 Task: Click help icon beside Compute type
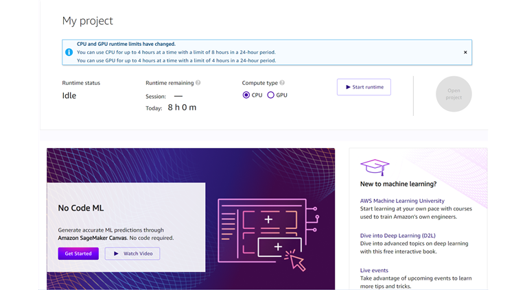coord(282,83)
